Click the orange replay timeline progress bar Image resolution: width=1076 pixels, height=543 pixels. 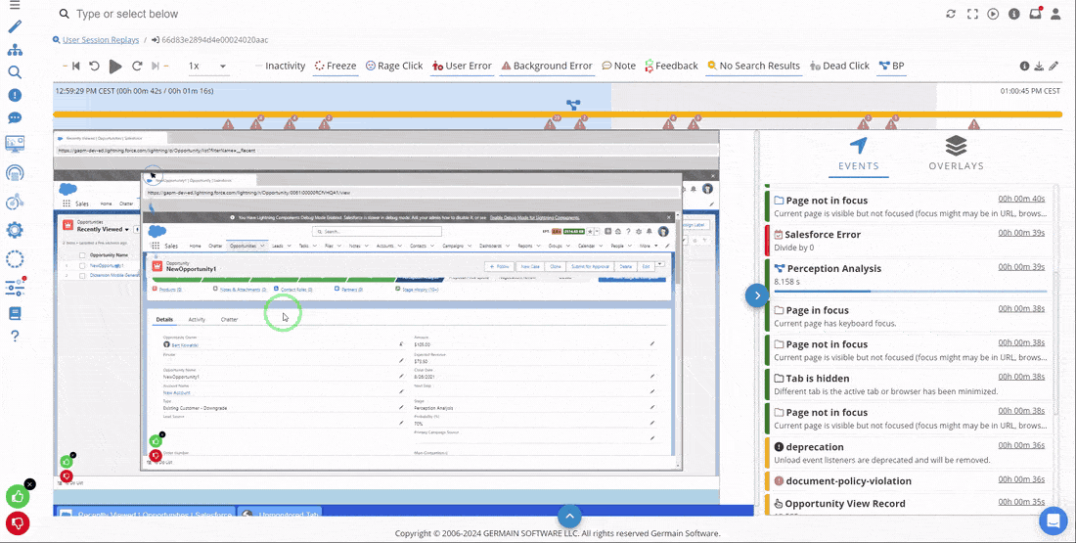558,113
